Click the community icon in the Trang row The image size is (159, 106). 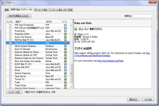(x=65, y=82)
